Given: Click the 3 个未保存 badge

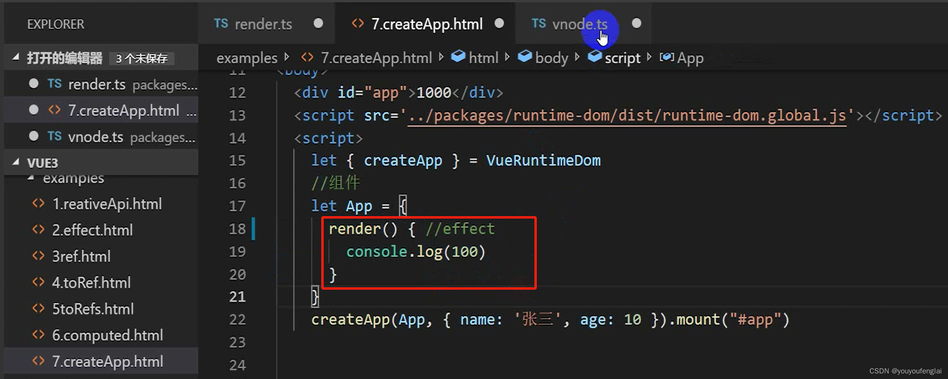Looking at the screenshot, I should click(141, 58).
